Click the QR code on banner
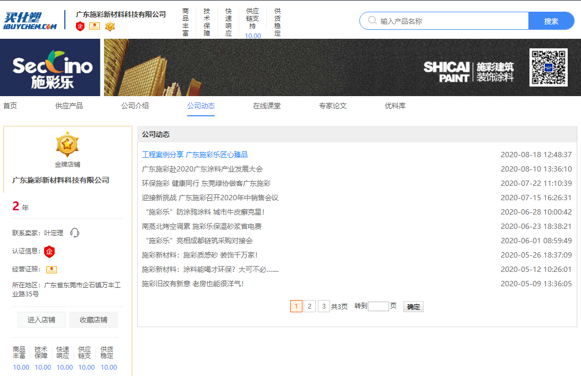 [549, 67]
